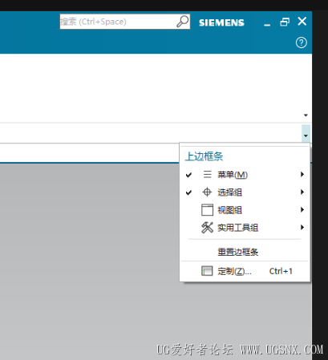Uncheck the 菜单(M) checkmark
Screen dimensions: 328x360
[x=188, y=175]
